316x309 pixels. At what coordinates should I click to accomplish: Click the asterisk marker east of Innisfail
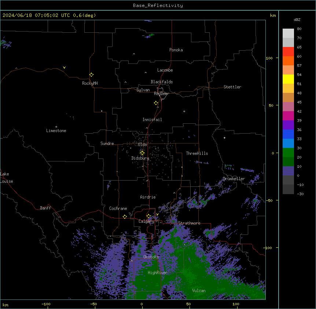pyautogui.click(x=184, y=111)
